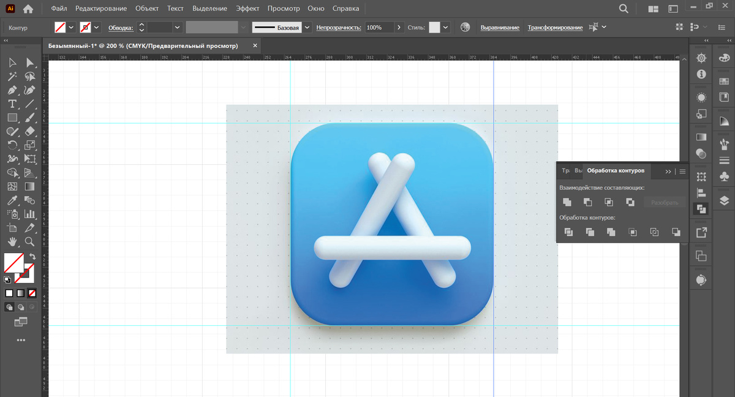The width and height of the screenshot is (735, 397).
Task: Open the Pathfinder panel hamburger menu
Action: coord(682,172)
